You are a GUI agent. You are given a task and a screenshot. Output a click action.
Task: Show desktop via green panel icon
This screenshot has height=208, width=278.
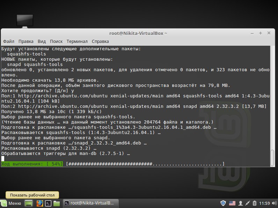click(29, 203)
